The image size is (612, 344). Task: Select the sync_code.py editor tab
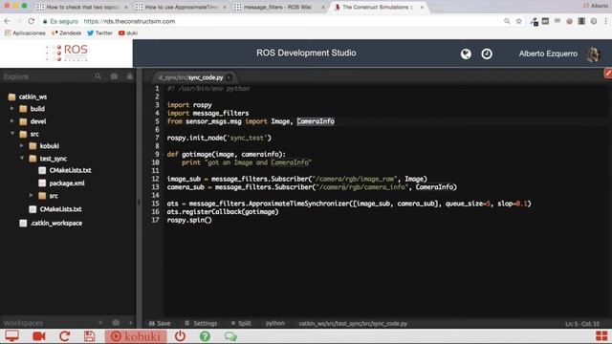(191, 77)
